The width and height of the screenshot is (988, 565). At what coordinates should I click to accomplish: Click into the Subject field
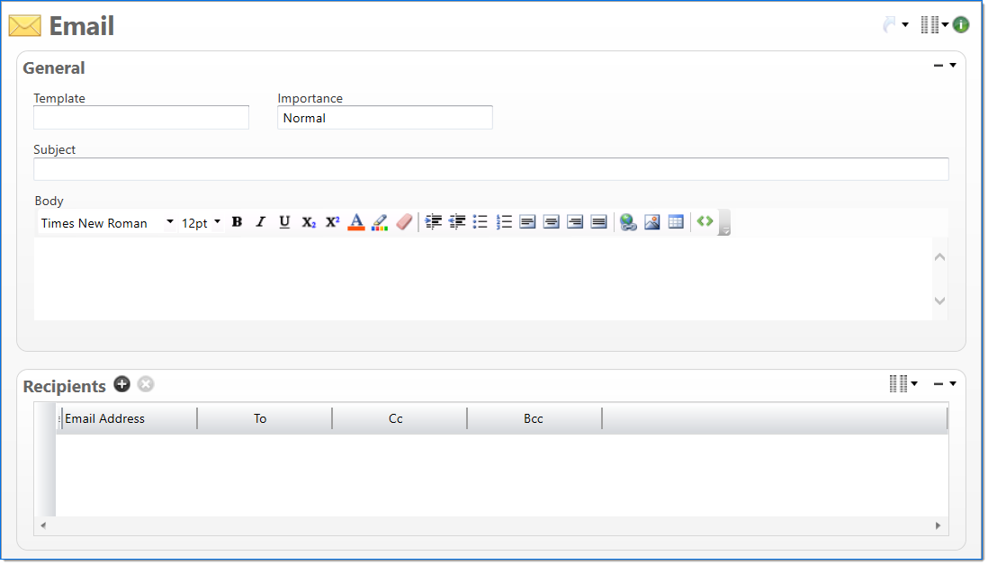[490, 169]
